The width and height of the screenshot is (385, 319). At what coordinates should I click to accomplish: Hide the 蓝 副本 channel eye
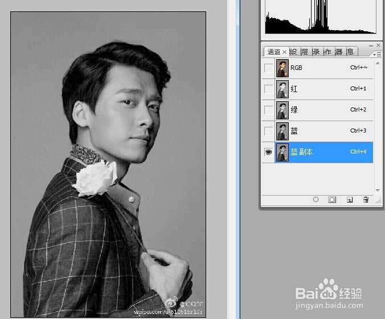tap(268, 152)
